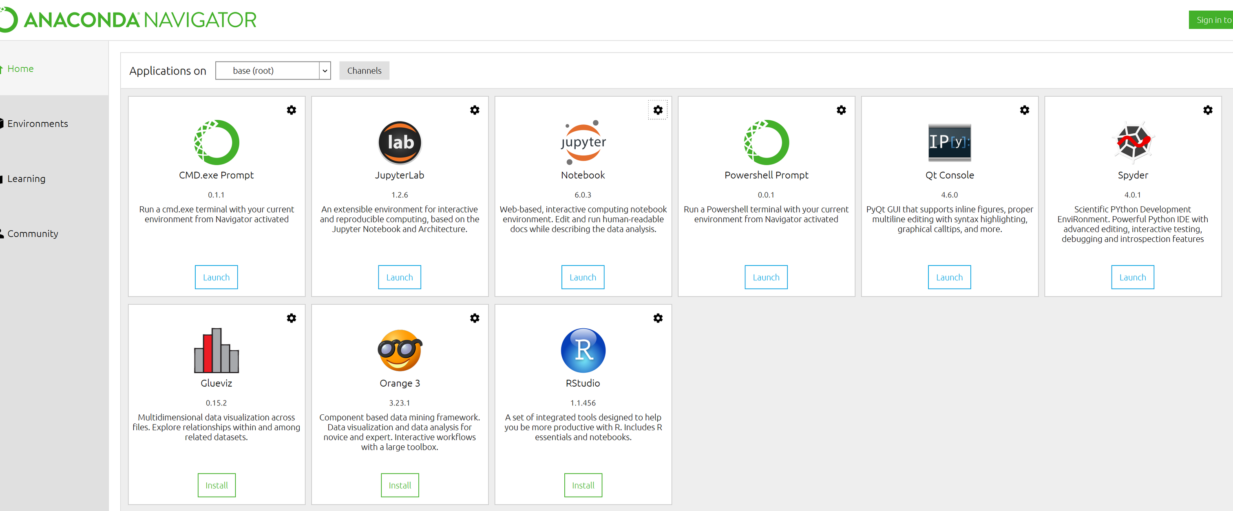The height and width of the screenshot is (511, 1233).
Task: Open the Learning tab in sidebar
Action: pos(27,179)
